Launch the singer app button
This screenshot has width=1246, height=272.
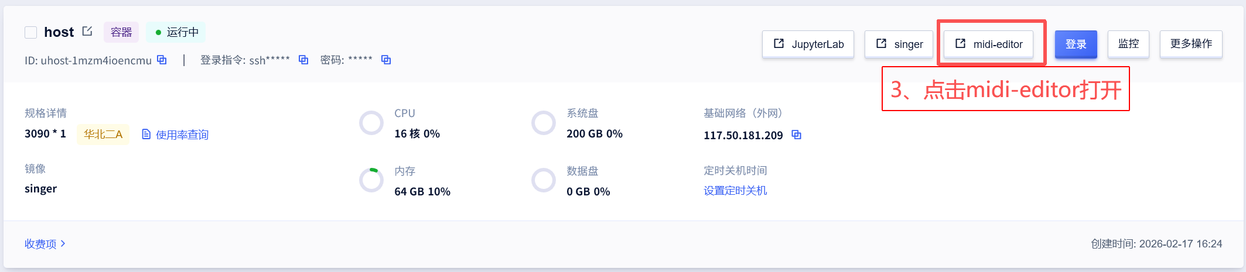[899, 44]
